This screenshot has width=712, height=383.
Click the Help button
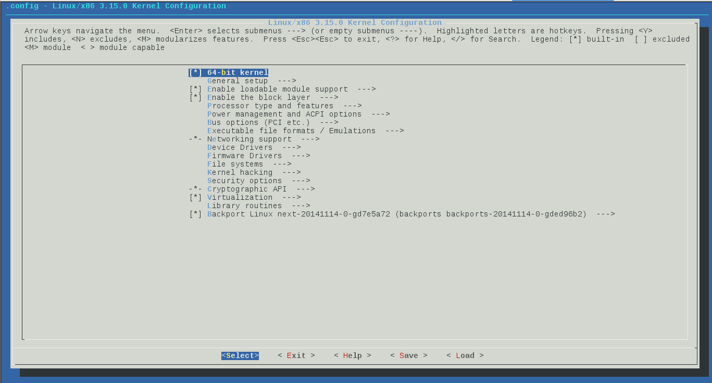(353, 355)
